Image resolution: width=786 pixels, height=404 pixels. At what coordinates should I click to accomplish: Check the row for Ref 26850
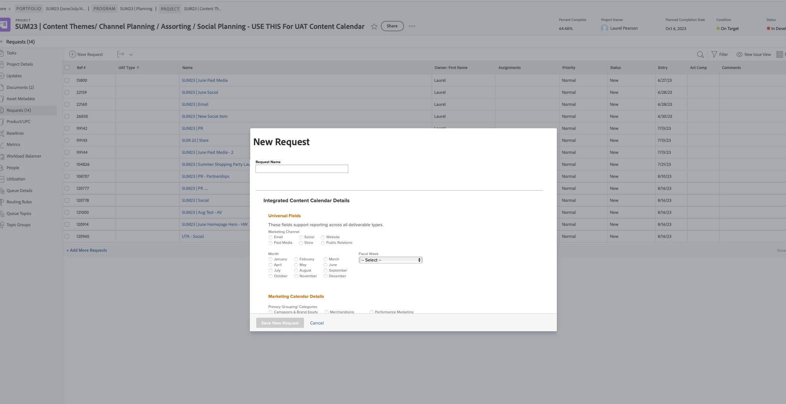tap(67, 116)
